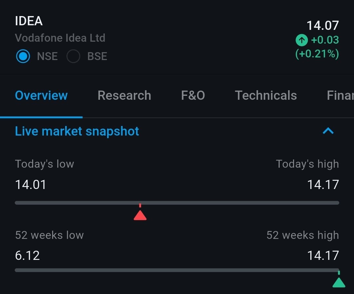Click the green triangle marker on 52-week range
Screen dimensions: 354x294
click(339, 282)
